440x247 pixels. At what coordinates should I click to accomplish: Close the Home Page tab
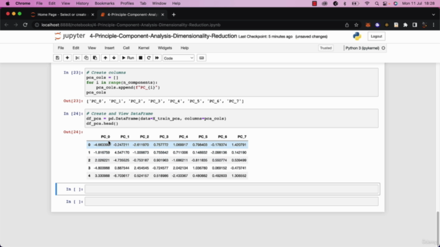pyautogui.click(x=93, y=14)
